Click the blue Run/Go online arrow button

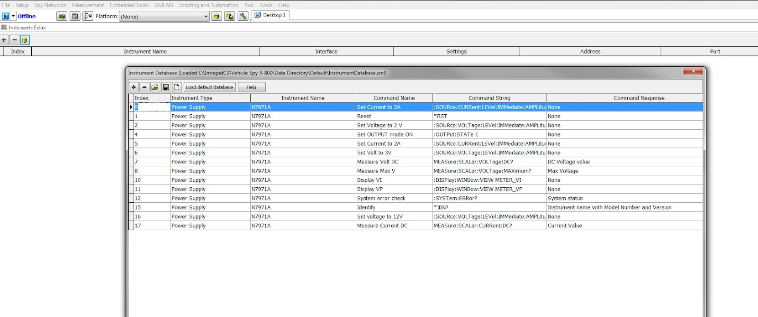5,16
